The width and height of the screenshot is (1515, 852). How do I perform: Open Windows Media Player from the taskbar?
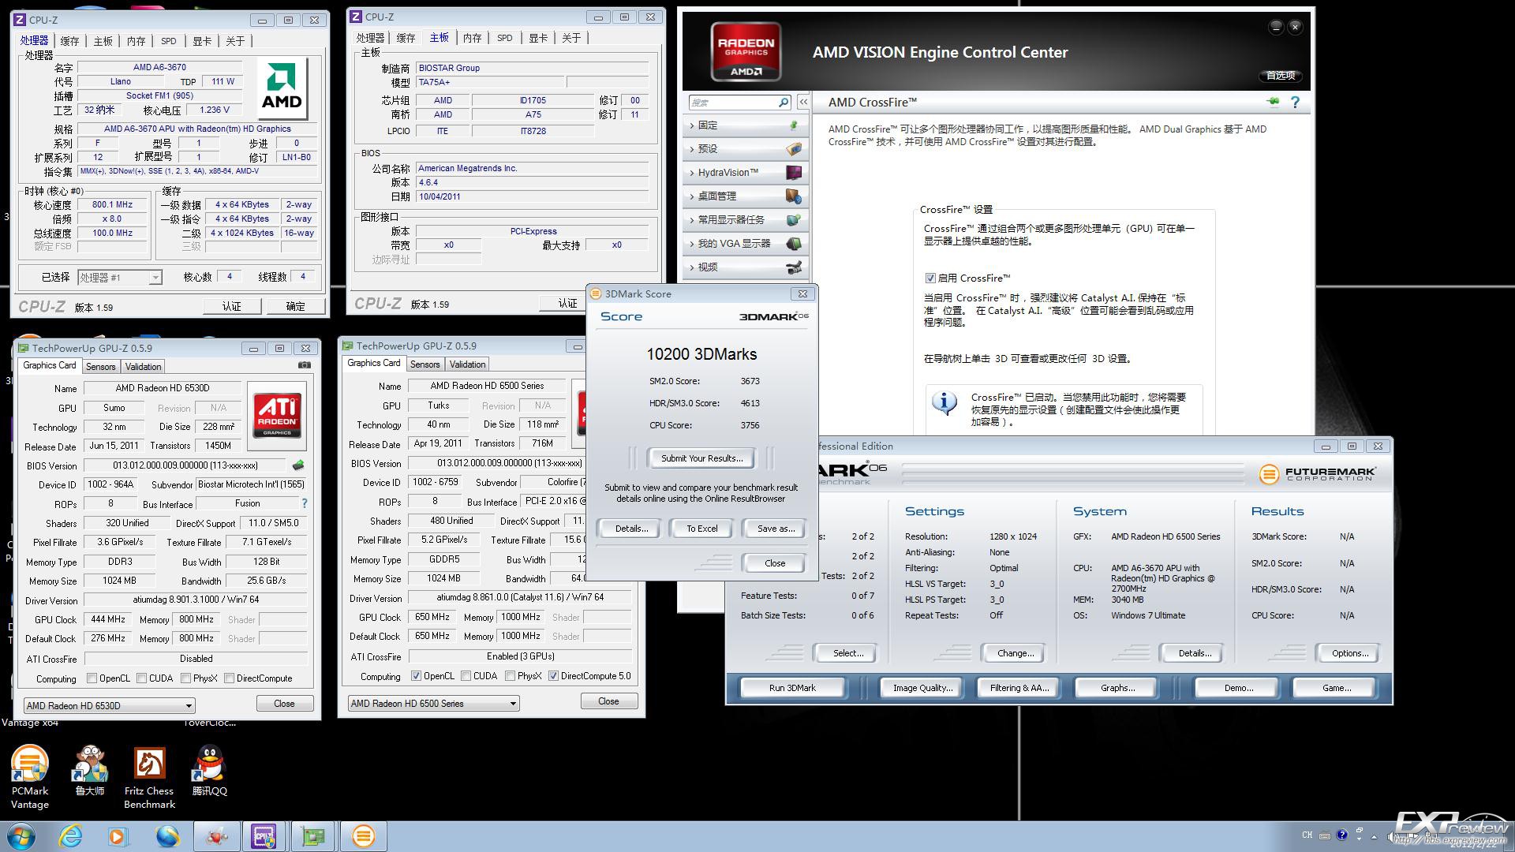tap(118, 836)
